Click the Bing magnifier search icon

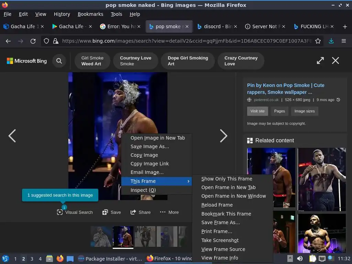tap(59, 61)
